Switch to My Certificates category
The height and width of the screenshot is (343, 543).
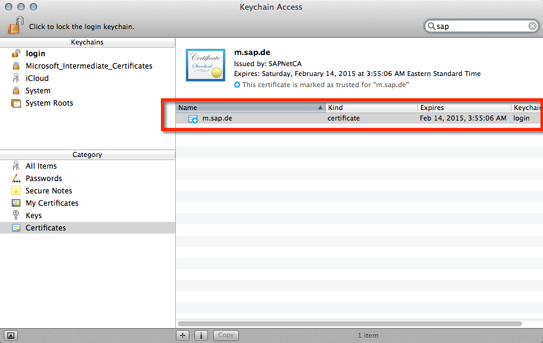pyautogui.click(x=51, y=203)
